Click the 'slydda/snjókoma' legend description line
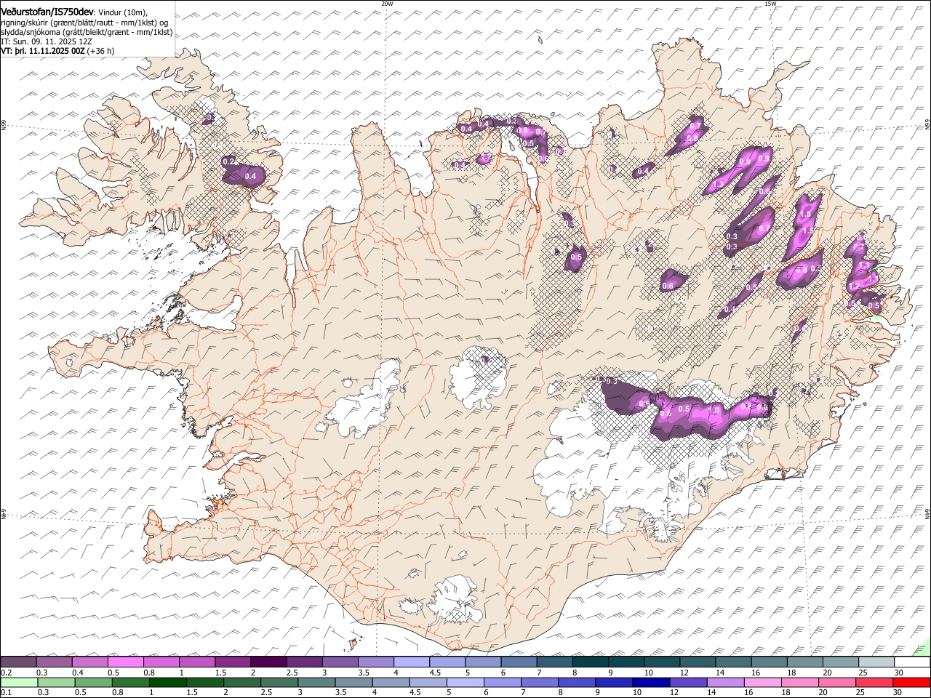The image size is (931, 698). coord(87,32)
